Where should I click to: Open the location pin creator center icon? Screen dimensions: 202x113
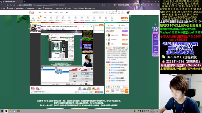click(122, 12)
